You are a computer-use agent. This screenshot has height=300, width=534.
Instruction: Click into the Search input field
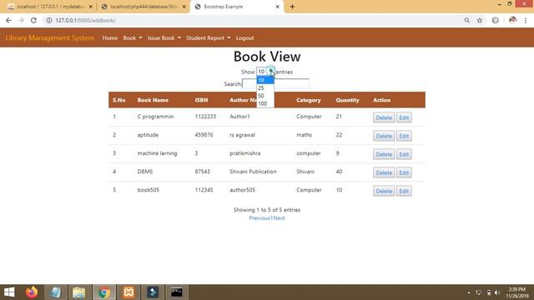[275, 83]
